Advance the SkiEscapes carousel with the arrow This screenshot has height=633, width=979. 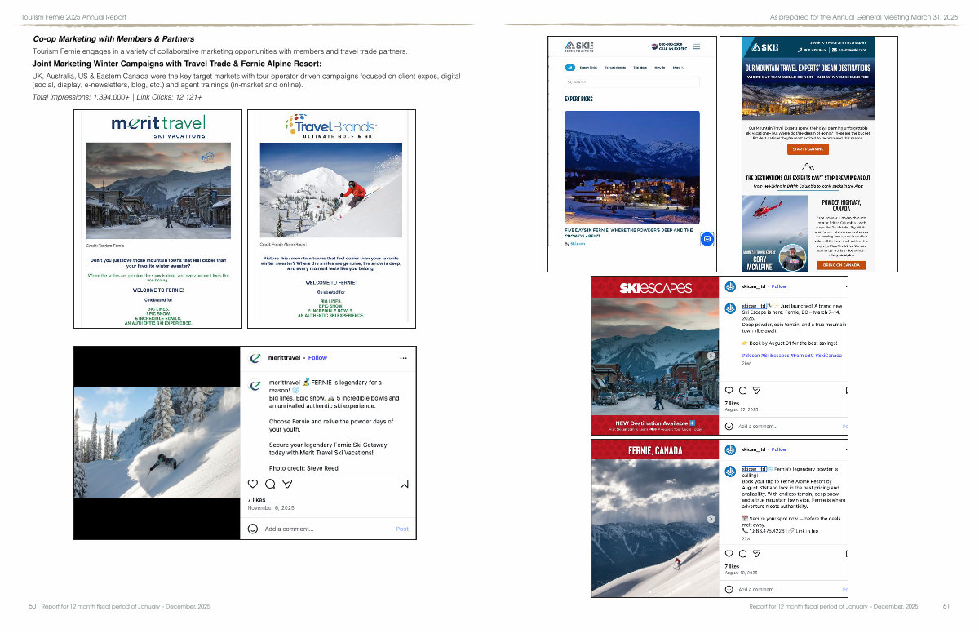[711, 355]
